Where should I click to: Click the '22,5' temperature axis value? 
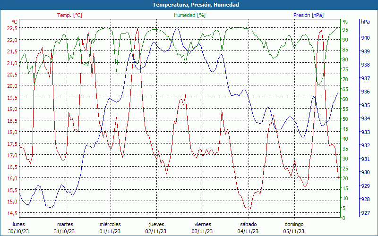pos(12,28)
